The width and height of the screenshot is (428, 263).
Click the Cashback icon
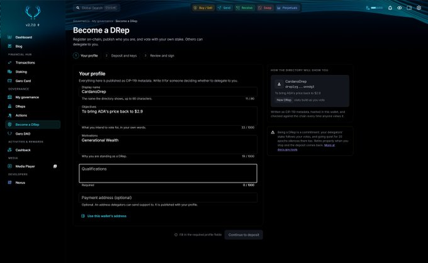point(10,150)
